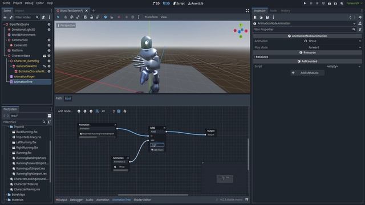This screenshot has height=205, width=365.
Task: Click the FileSystem split mode toggle icon
Action: [50, 116]
